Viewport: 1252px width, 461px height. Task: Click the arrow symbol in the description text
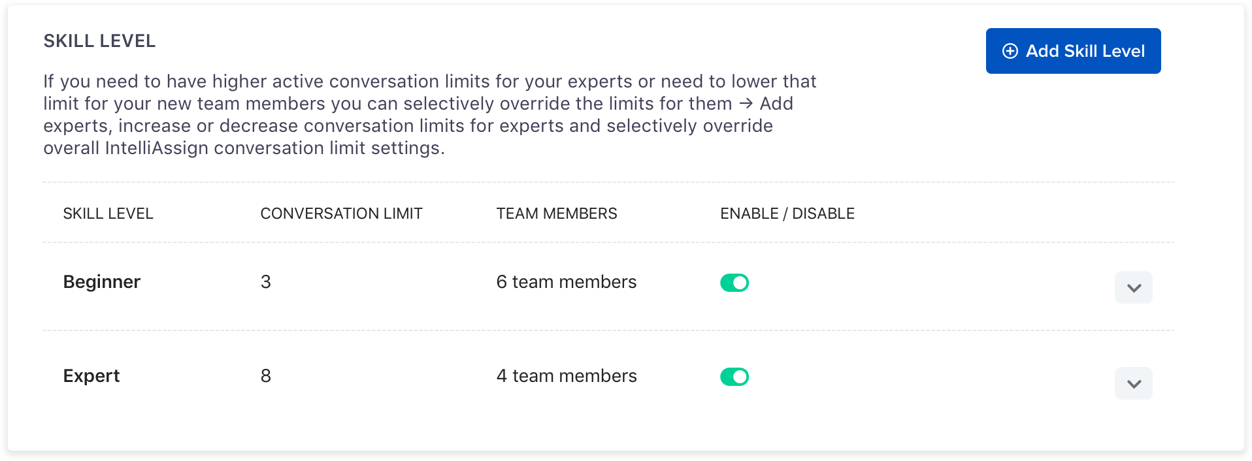(x=746, y=104)
